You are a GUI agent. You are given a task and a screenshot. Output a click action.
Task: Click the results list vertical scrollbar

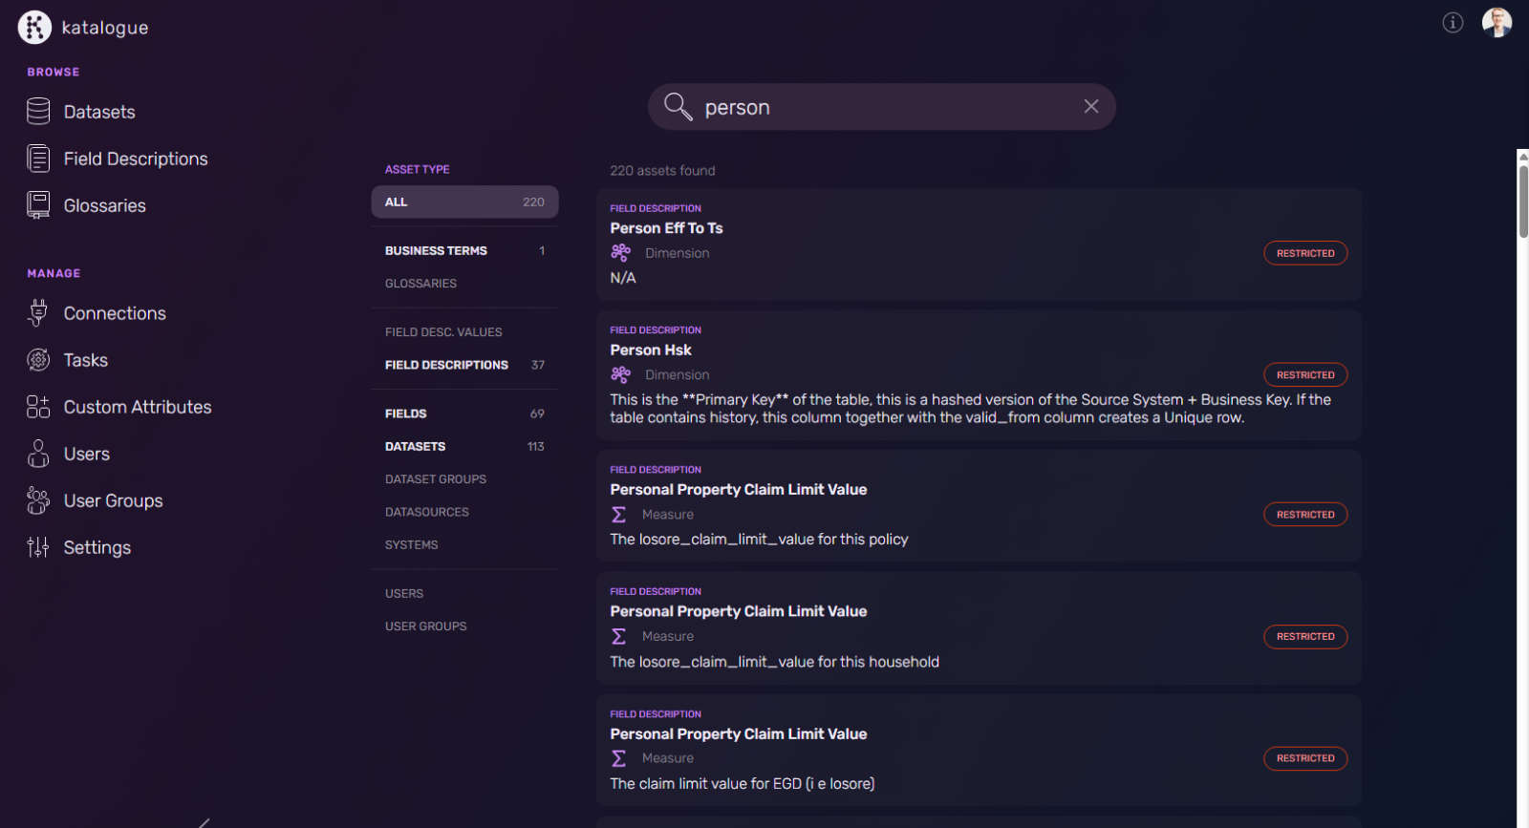click(x=1523, y=202)
